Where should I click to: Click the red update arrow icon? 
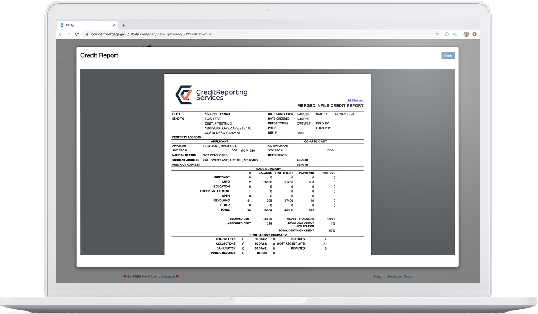[x=475, y=34]
